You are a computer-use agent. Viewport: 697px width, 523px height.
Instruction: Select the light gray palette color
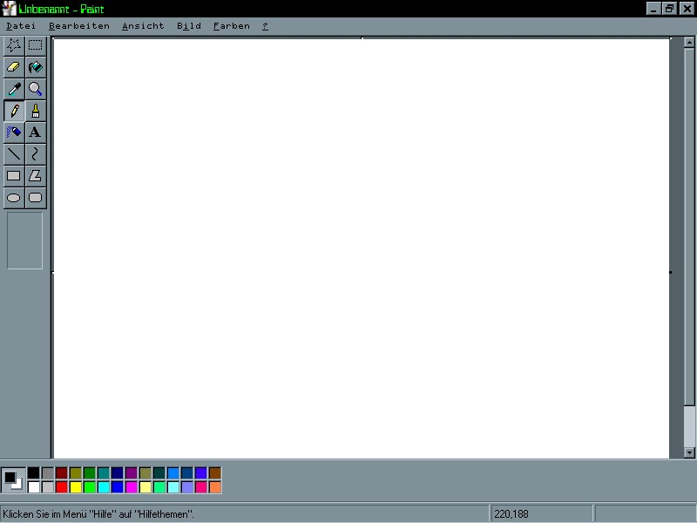(x=48, y=487)
